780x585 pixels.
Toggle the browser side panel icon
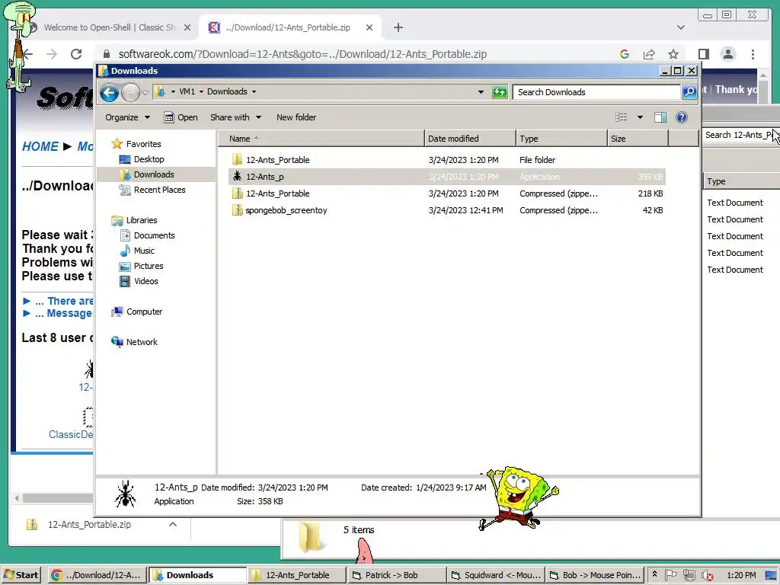point(703,54)
